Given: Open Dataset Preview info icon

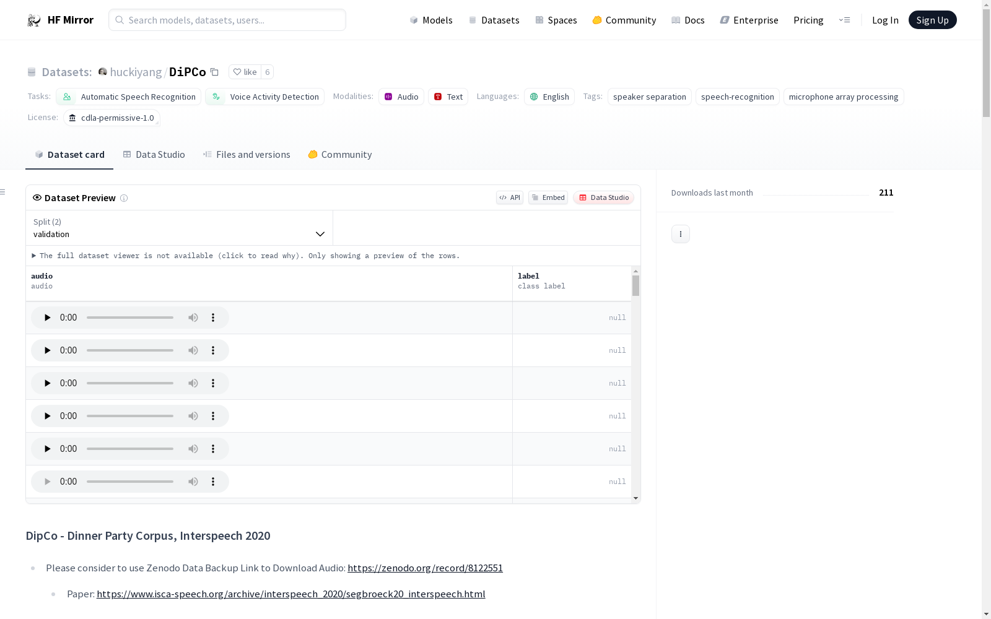Looking at the screenshot, I should pyautogui.click(x=124, y=198).
